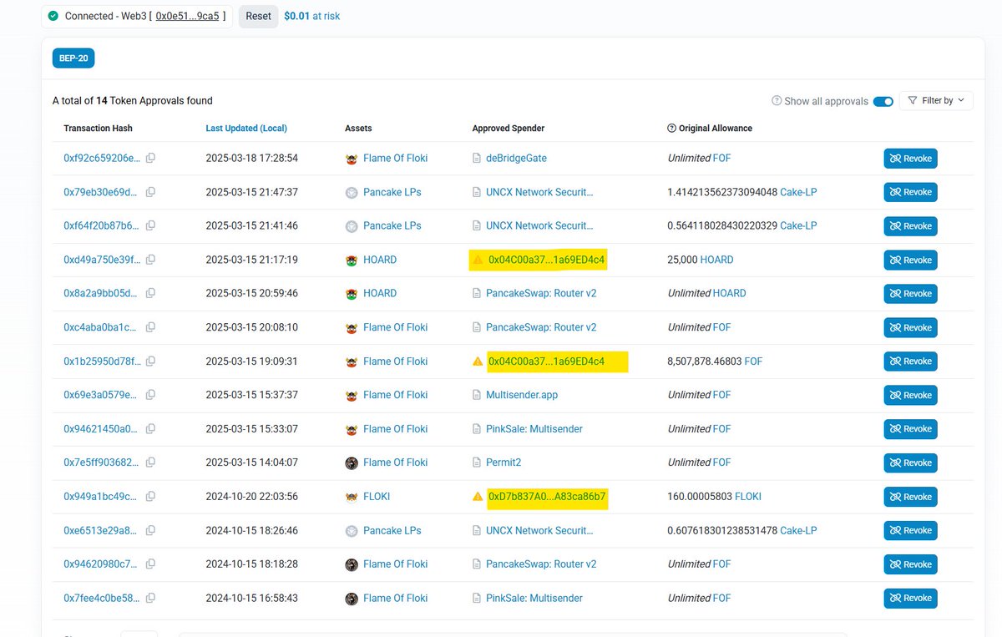Copy transaction hash 0x94621450a0
Viewport: 1002px width, 637px height.
pyautogui.click(x=151, y=429)
